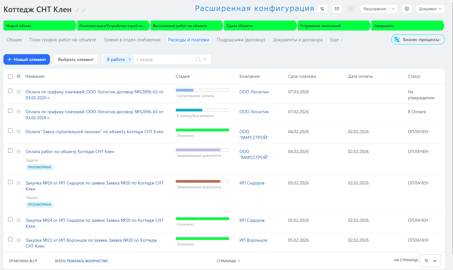Copy link using chain icon beside title

[x=84, y=10]
